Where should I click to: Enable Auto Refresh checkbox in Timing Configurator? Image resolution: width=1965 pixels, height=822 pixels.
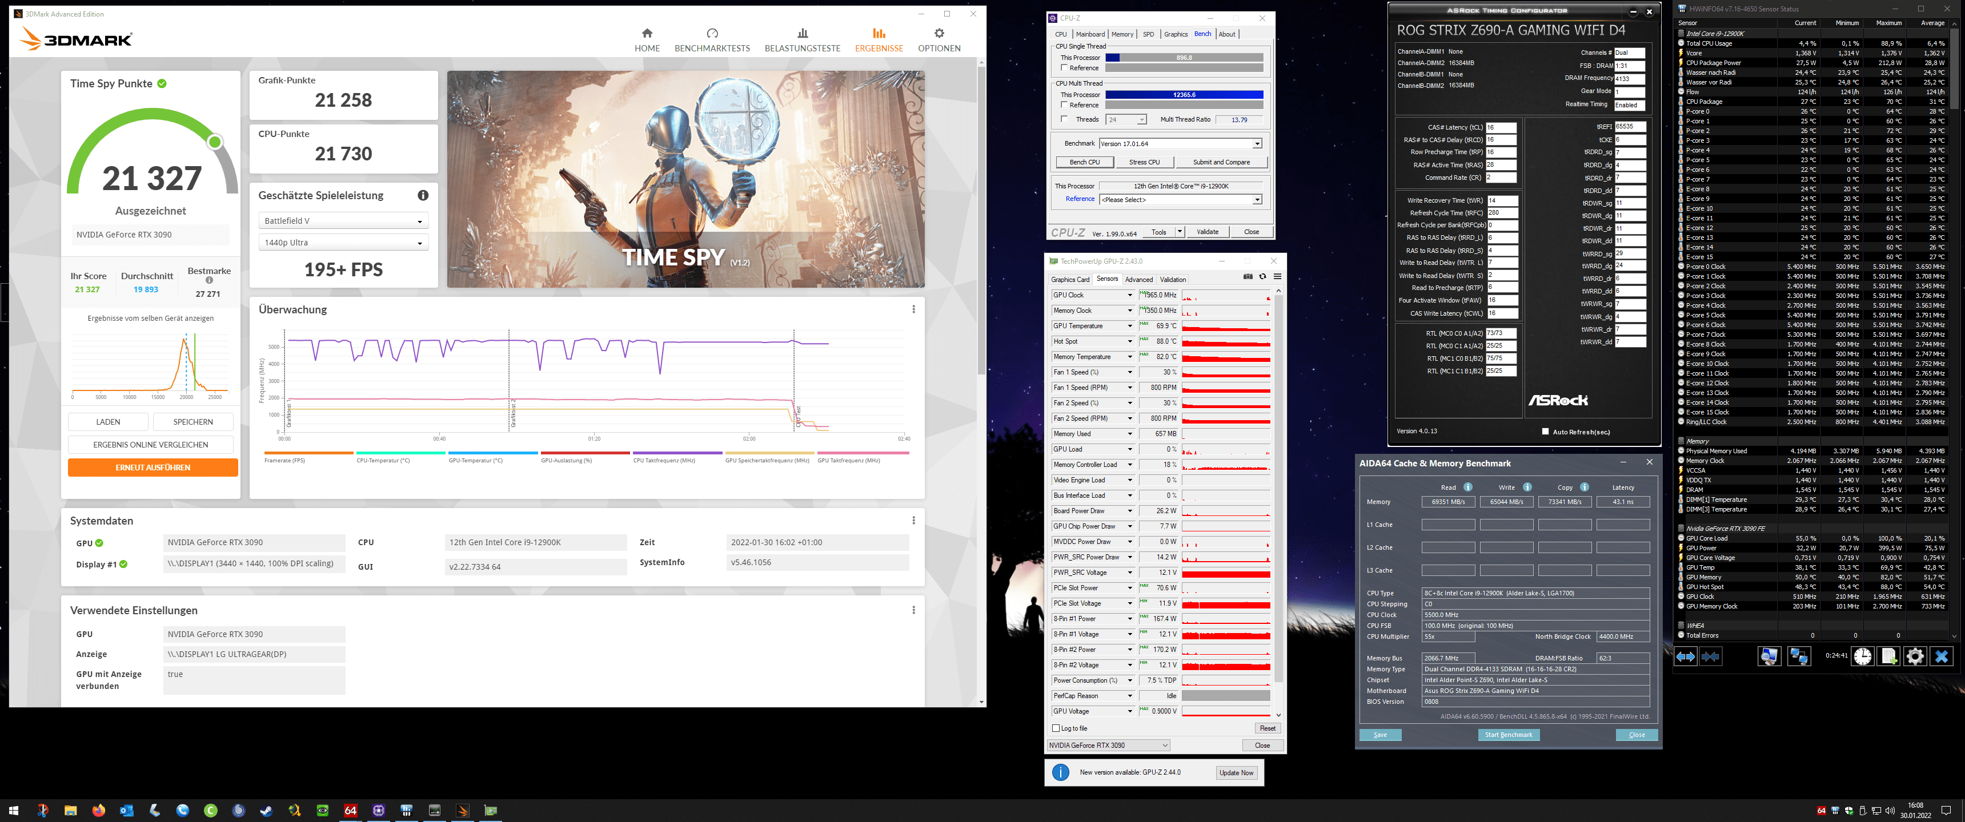[1546, 432]
